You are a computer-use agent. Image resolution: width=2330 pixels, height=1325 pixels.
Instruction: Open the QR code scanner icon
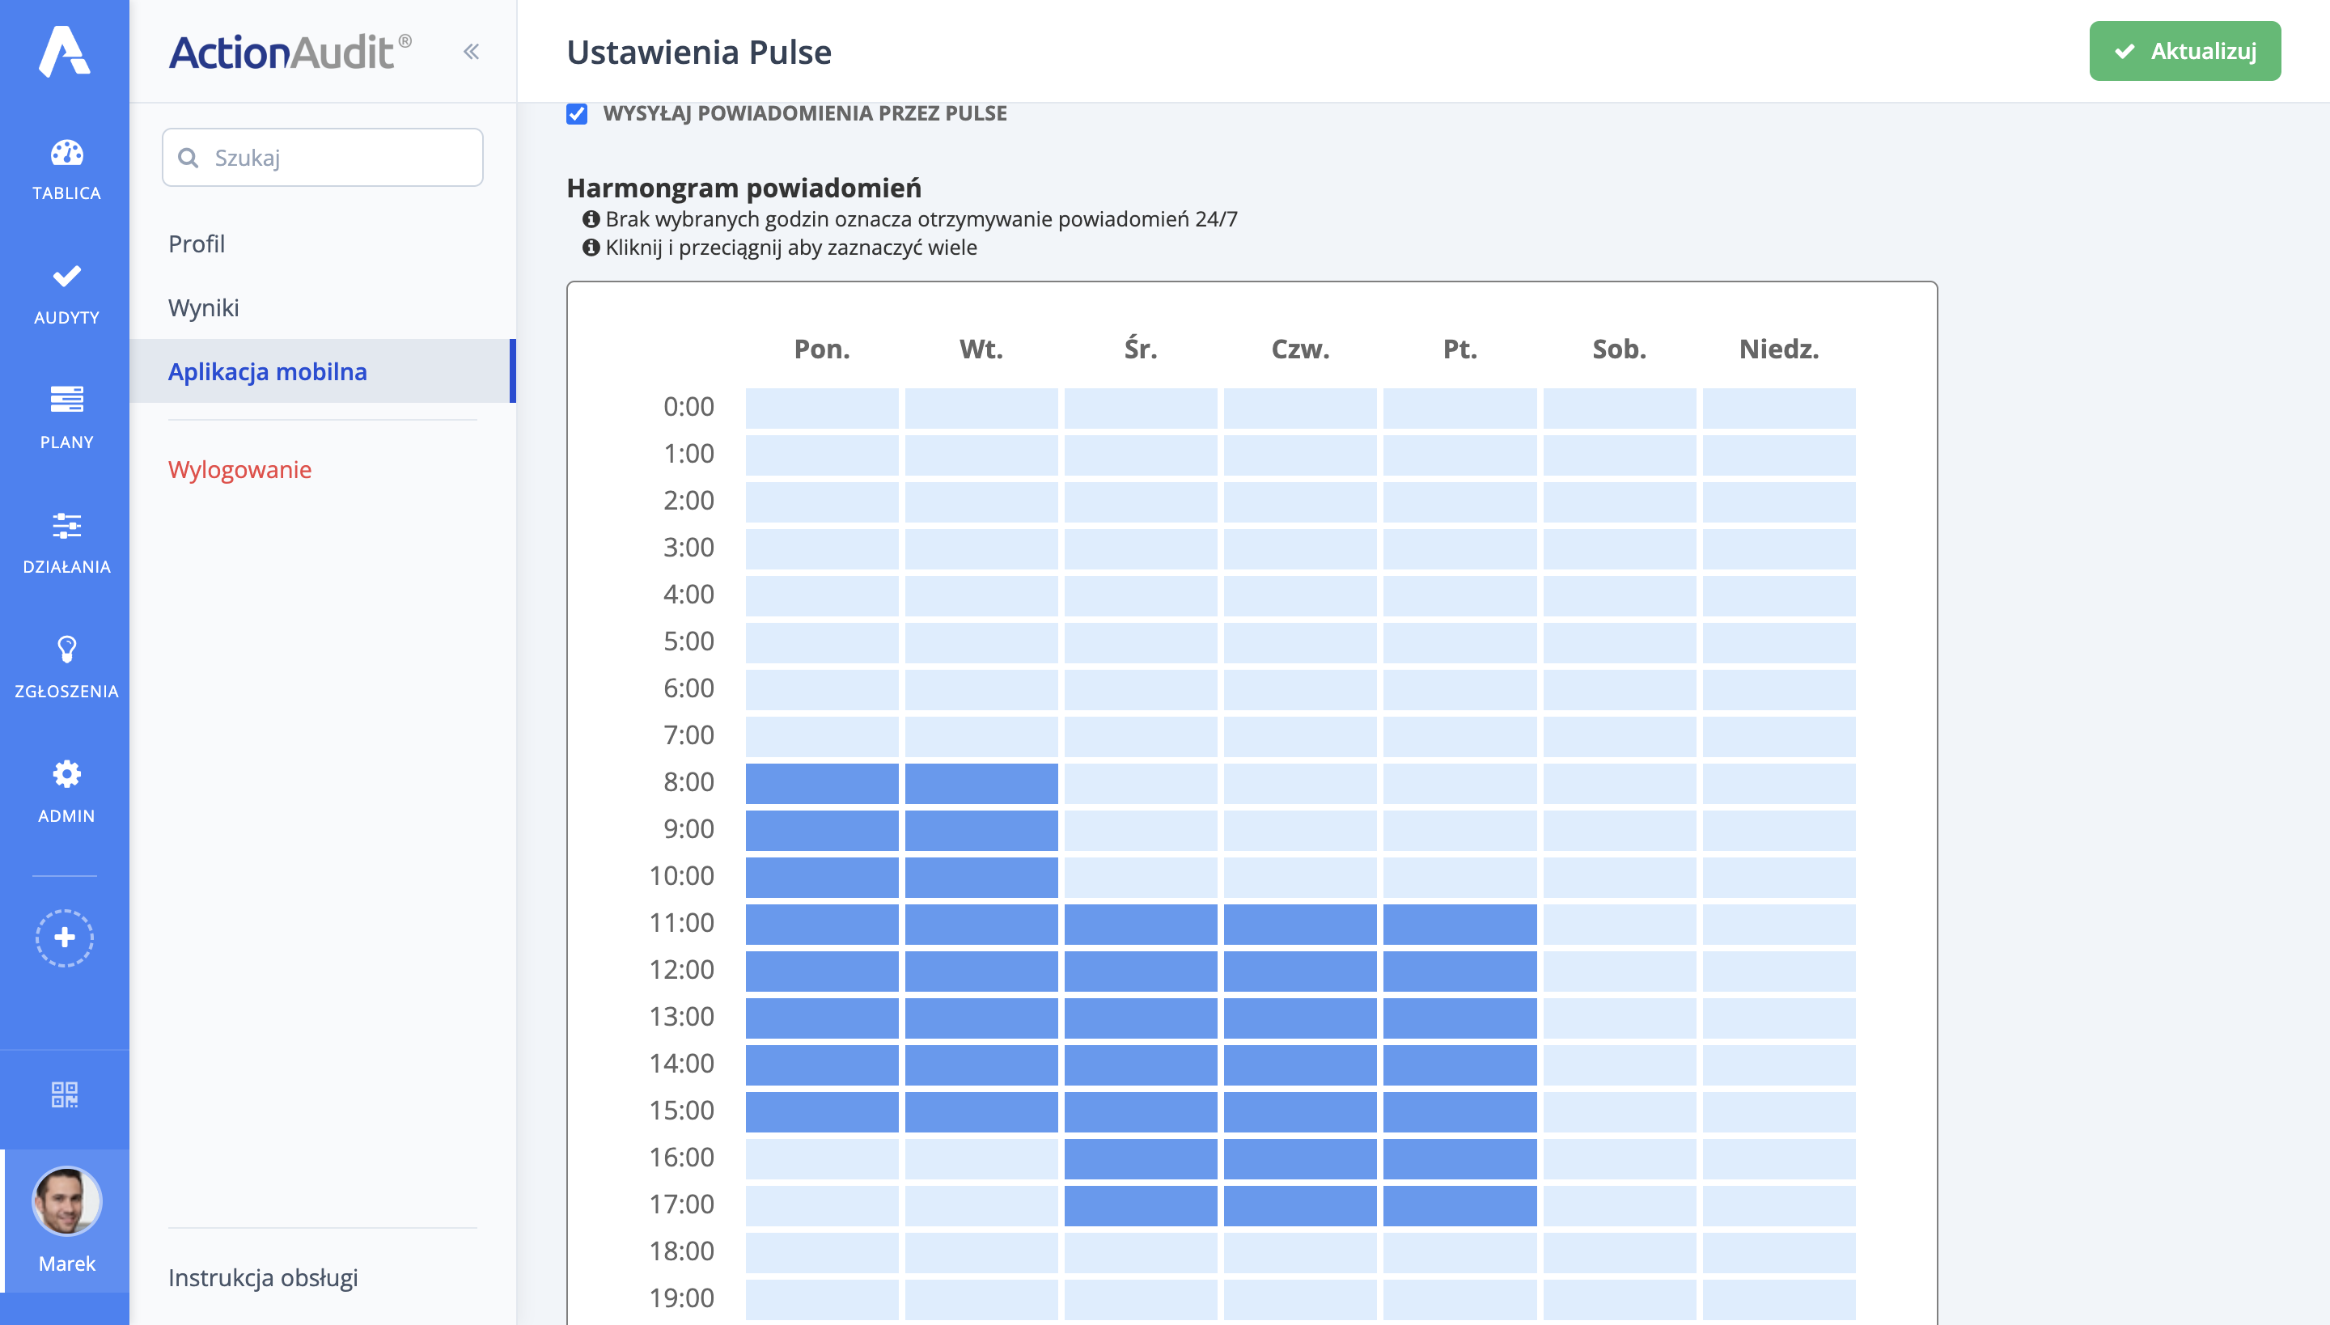[65, 1094]
